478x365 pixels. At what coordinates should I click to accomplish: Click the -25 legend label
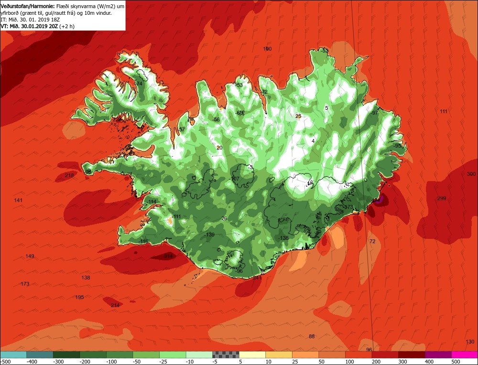[164, 362]
